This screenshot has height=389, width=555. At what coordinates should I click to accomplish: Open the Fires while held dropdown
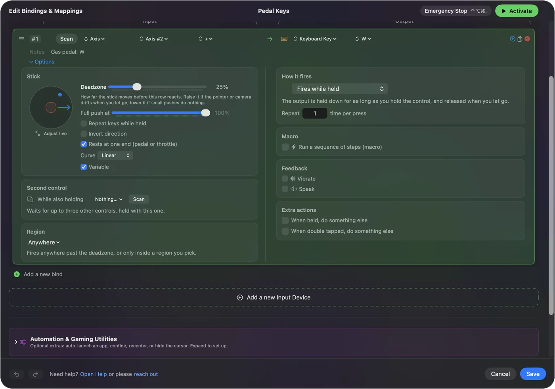point(340,89)
